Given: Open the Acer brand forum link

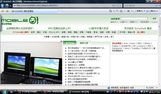Looking at the screenshot, I should click(x=126, y=43).
